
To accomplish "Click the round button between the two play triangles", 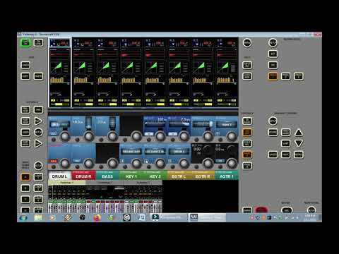I will coord(38,132).
